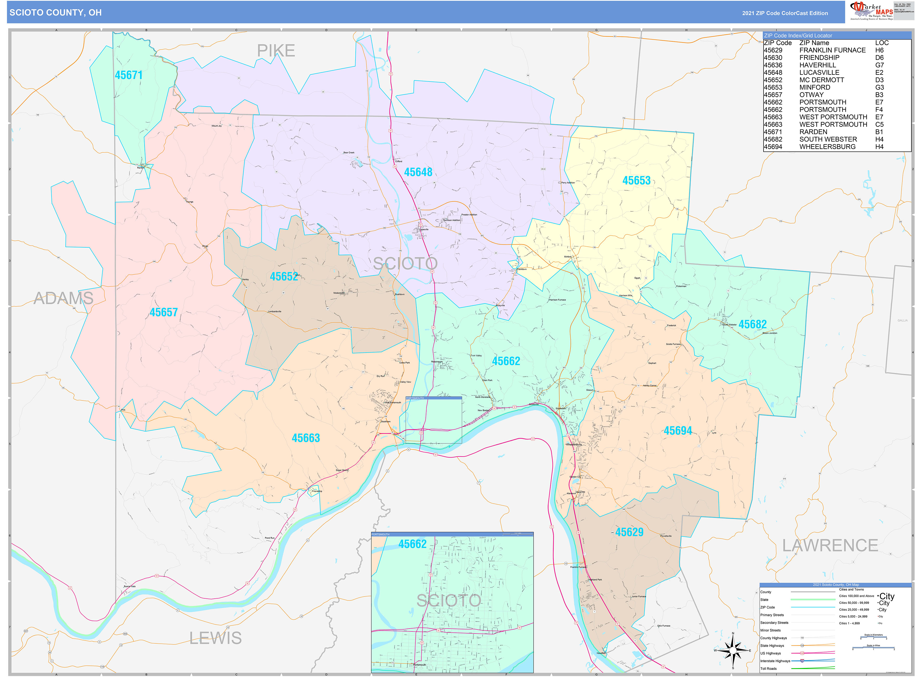The height and width of the screenshot is (677, 919).
Task: Click 'Interstate Highways' in the legend
Action: pos(775,661)
